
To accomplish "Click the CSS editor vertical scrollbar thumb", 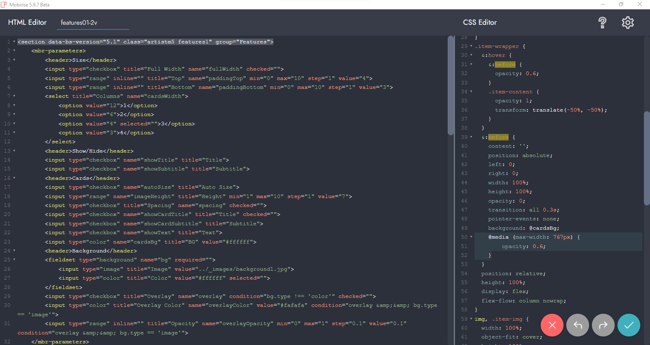I will click(x=646, y=158).
